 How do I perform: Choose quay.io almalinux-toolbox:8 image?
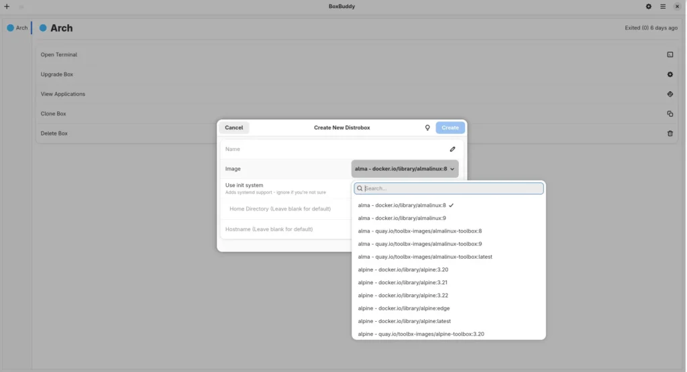coord(449,231)
